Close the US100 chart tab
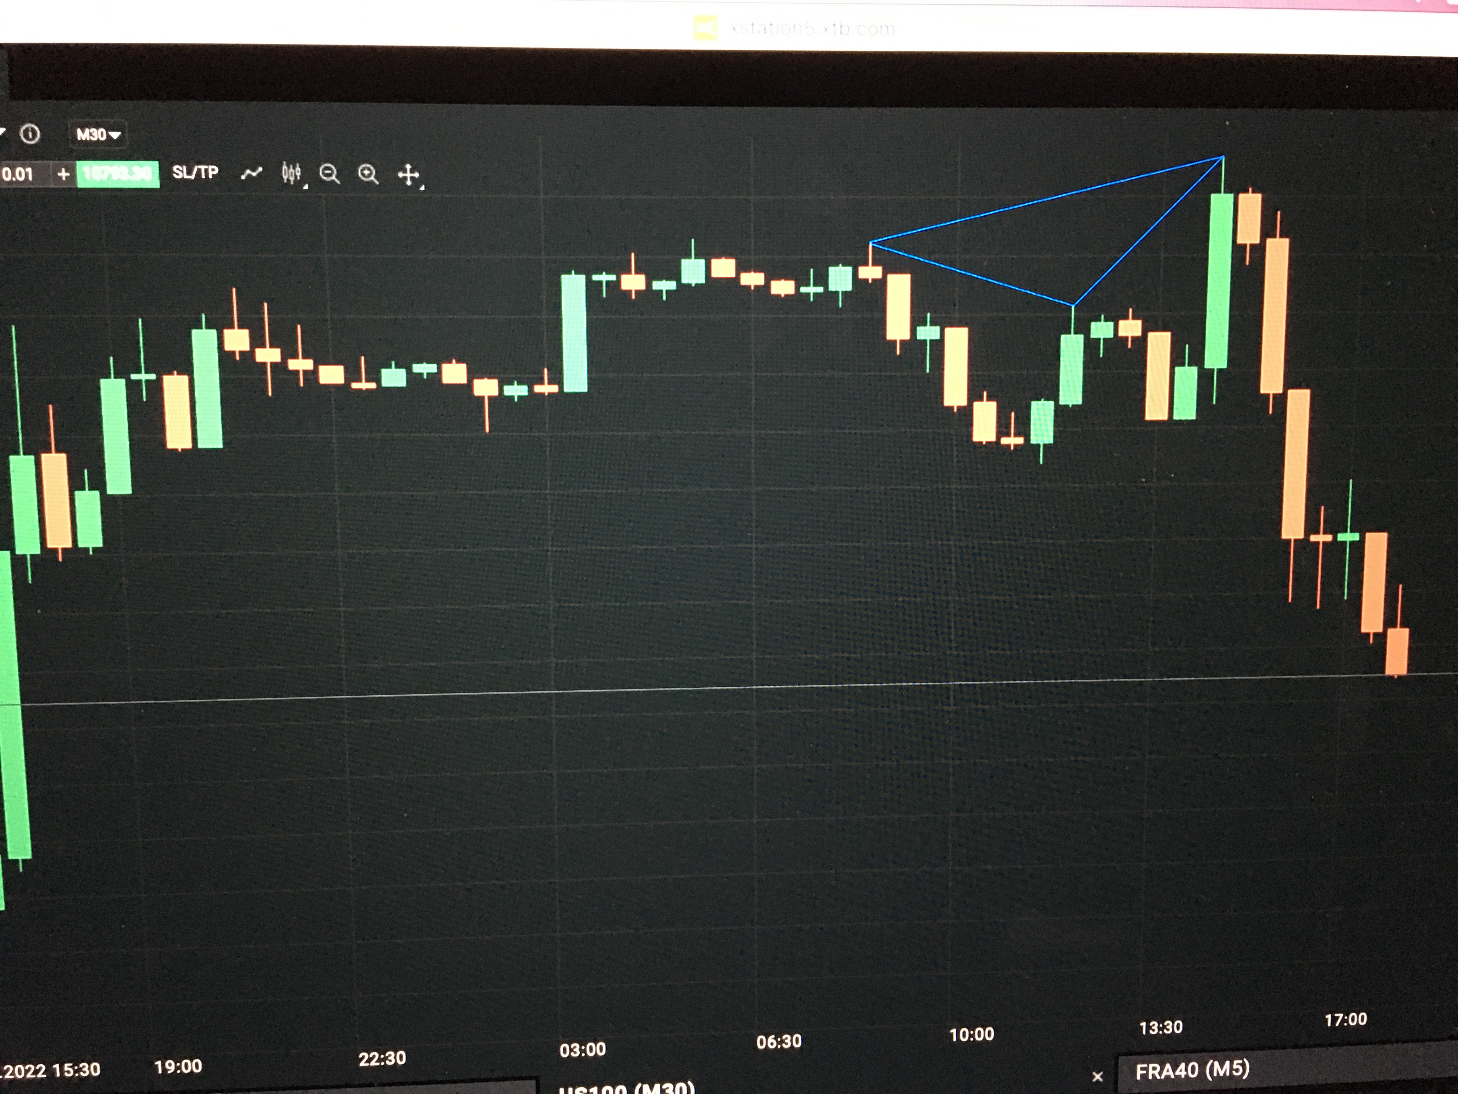The image size is (1458, 1094). pyautogui.click(x=1097, y=1077)
